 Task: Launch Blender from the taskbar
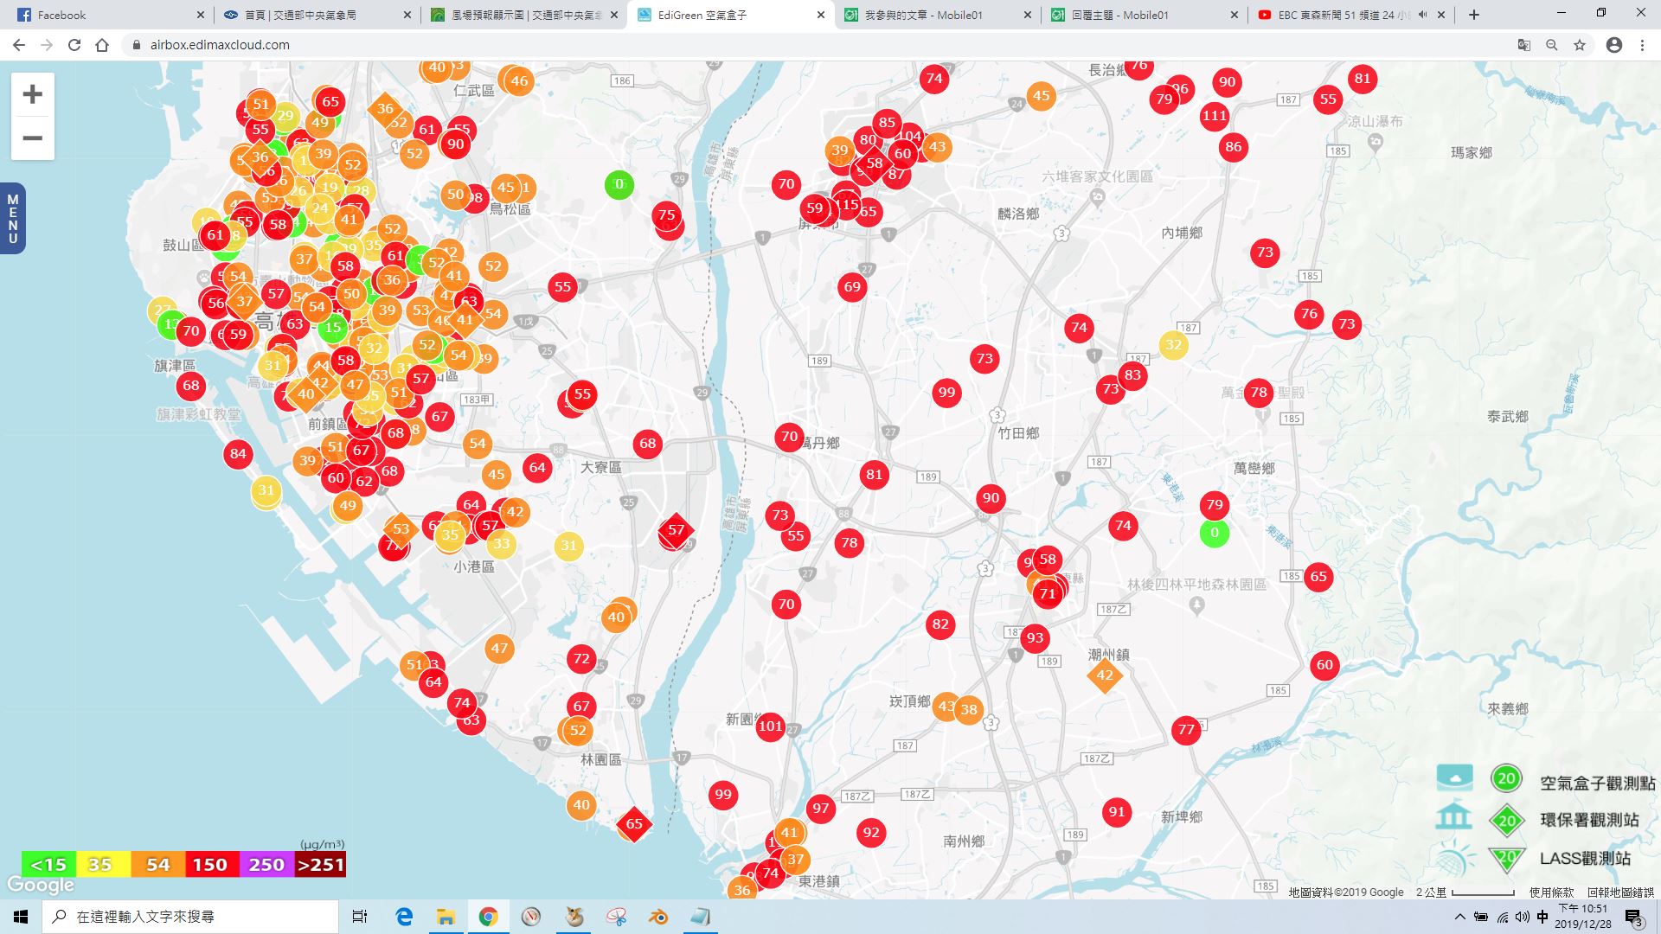658,917
